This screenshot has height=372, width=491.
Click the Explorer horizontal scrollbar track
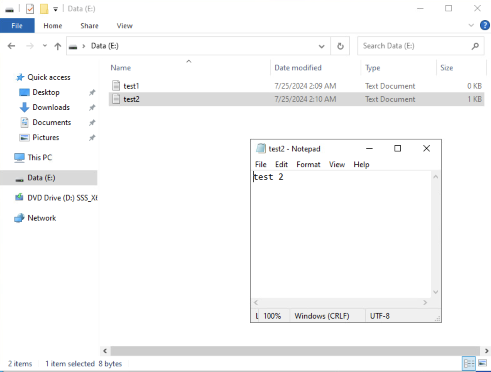point(295,351)
